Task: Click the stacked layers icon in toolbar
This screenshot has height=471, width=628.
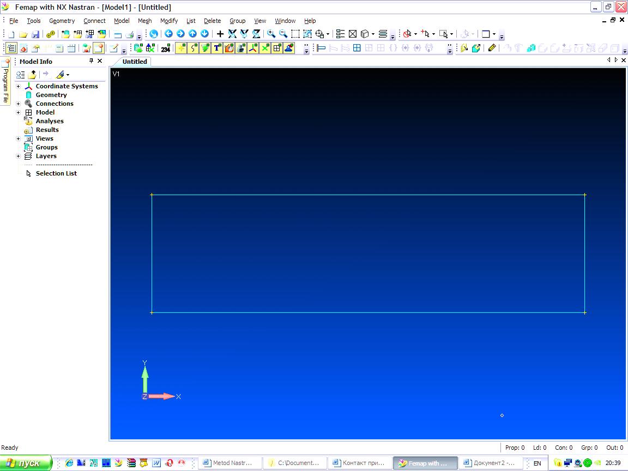Action: pyautogui.click(x=383, y=34)
